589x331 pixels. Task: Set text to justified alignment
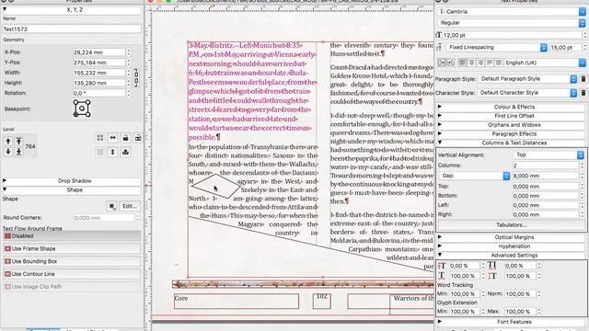[x=490, y=63]
